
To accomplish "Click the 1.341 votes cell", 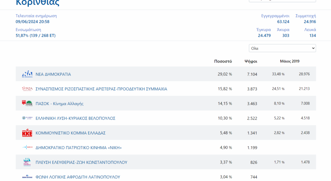I will pos(252,133).
